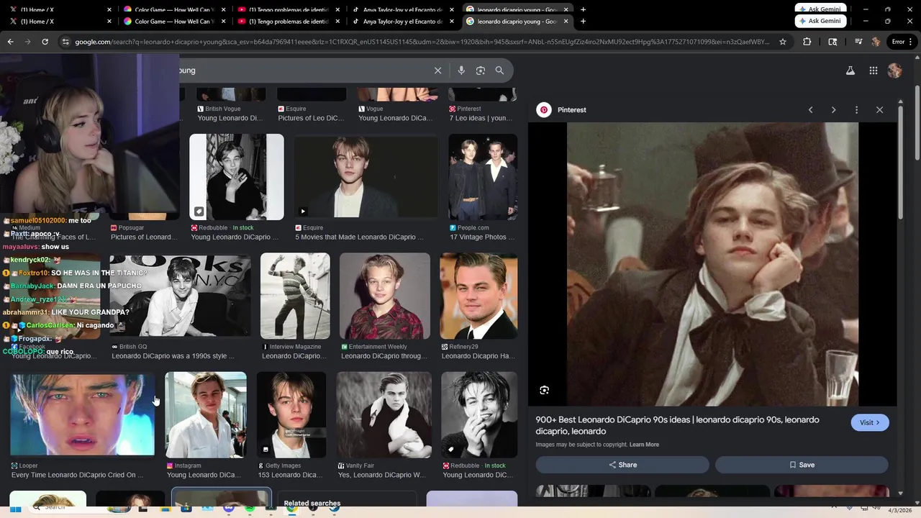Image resolution: width=921 pixels, height=518 pixels.
Task: Click the browser forward arrow
Action: pyautogui.click(x=27, y=42)
